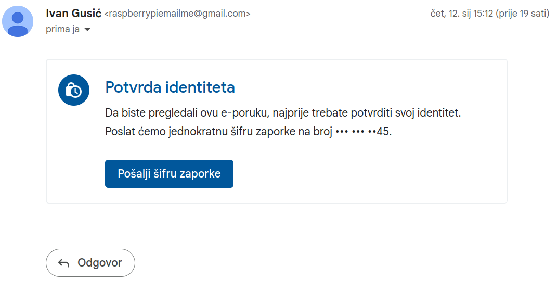Click the "prima ja" recipient label

[62, 29]
